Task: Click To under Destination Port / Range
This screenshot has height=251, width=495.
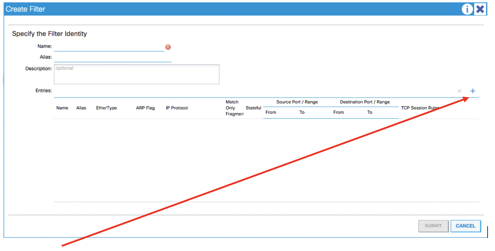Action: tap(370, 112)
